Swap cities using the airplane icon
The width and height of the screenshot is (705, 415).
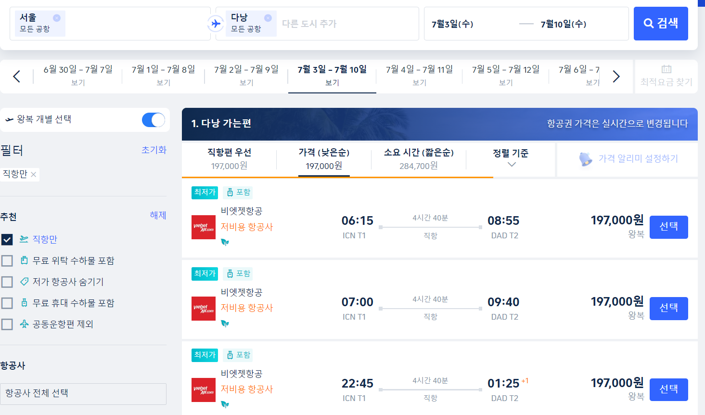coord(216,23)
